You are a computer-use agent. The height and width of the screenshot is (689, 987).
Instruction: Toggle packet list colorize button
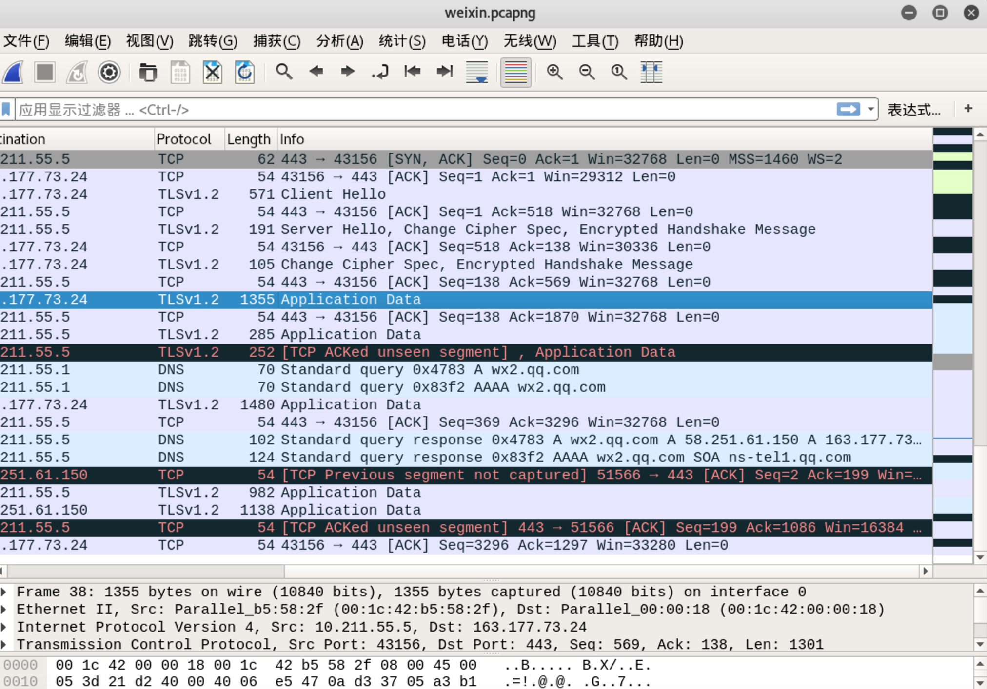click(x=515, y=73)
